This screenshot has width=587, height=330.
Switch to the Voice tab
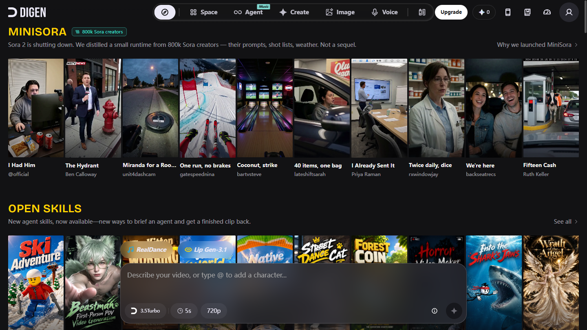tap(384, 12)
